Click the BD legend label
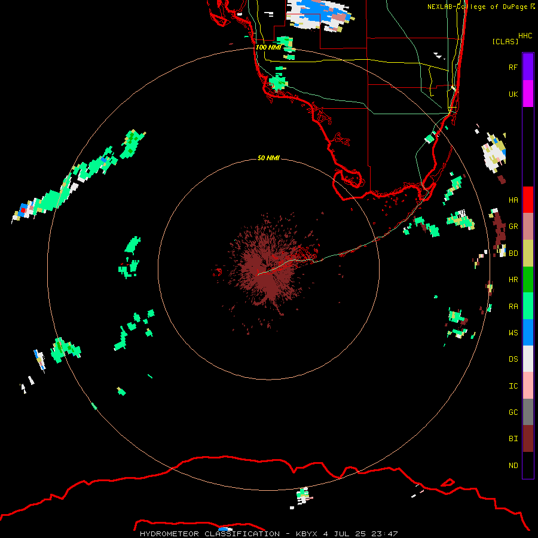This screenshot has width=538, height=538. 513,253
